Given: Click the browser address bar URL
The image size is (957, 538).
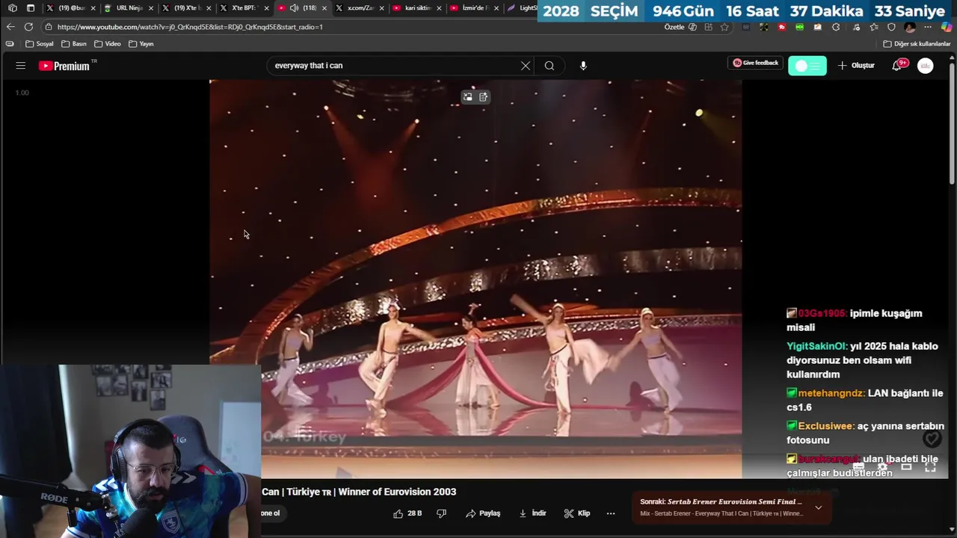Looking at the screenshot, I should tap(190, 27).
